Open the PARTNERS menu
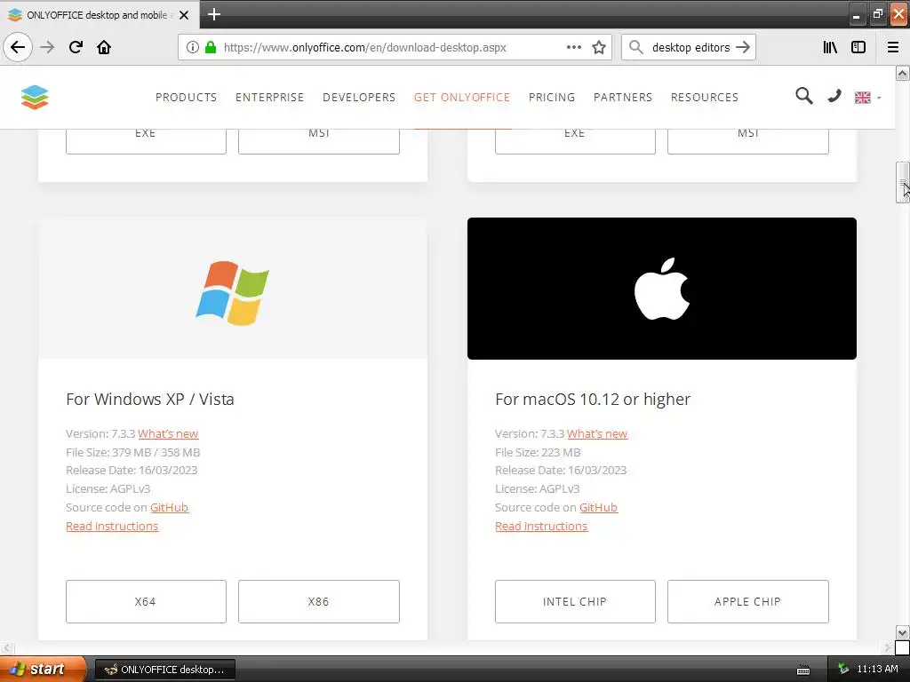This screenshot has height=682, width=910. click(x=623, y=98)
